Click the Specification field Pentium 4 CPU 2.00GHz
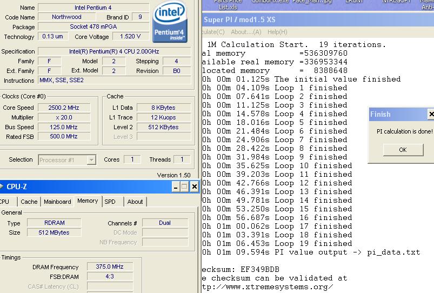The image size is (434, 293). pyautogui.click(x=114, y=51)
